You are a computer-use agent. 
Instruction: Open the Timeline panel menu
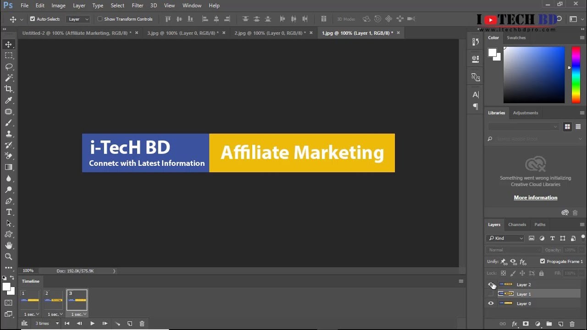coord(461,281)
